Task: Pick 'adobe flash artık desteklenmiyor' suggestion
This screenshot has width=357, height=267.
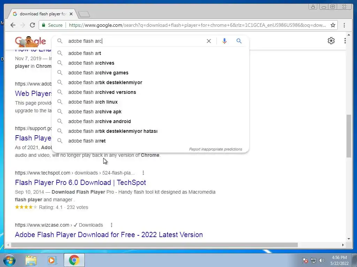Action: 150,82
